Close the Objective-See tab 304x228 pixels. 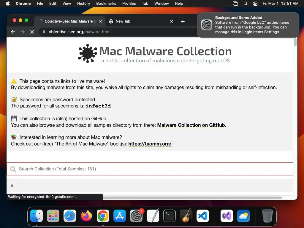click(101, 21)
